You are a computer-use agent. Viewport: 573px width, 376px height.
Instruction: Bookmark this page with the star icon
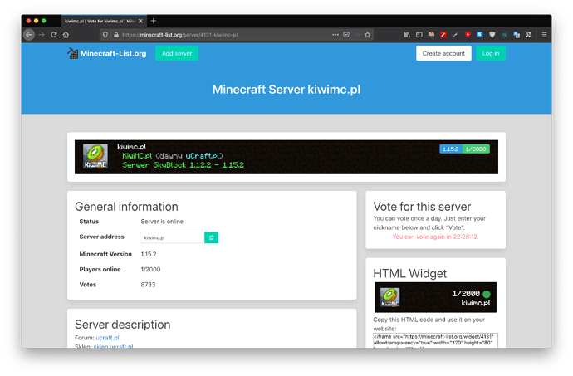click(368, 35)
